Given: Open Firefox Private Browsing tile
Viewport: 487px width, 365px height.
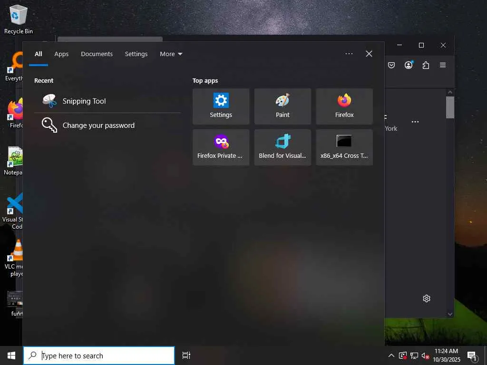Looking at the screenshot, I should click(221, 147).
